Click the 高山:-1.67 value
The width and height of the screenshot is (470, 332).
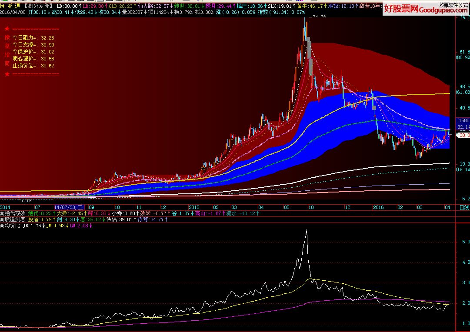coord(208,213)
